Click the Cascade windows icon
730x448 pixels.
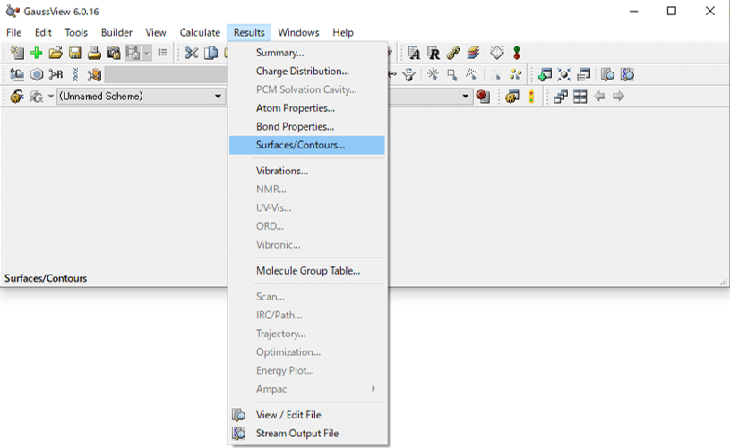[x=561, y=97]
